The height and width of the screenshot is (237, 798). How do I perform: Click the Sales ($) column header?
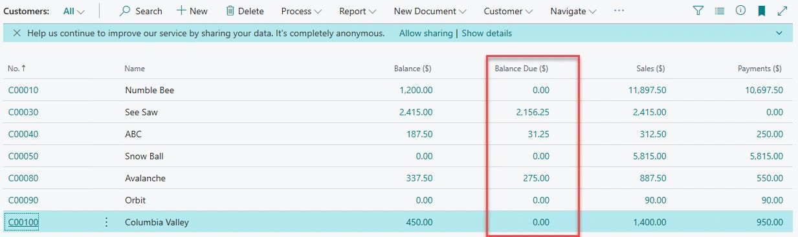(x=650, y=68)
